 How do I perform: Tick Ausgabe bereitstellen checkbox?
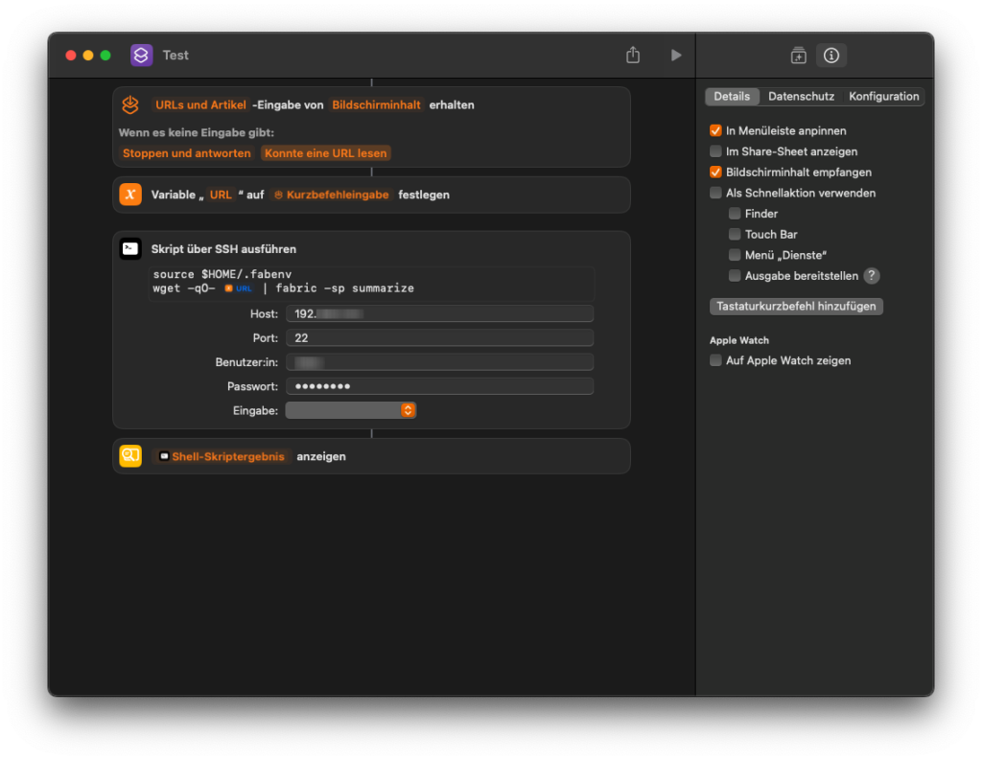(x=735, y=275)
